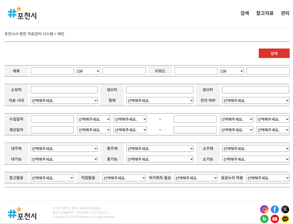Open the Facebook icon in footer
Screen dimensions: 293x224
tap(275, 209)
